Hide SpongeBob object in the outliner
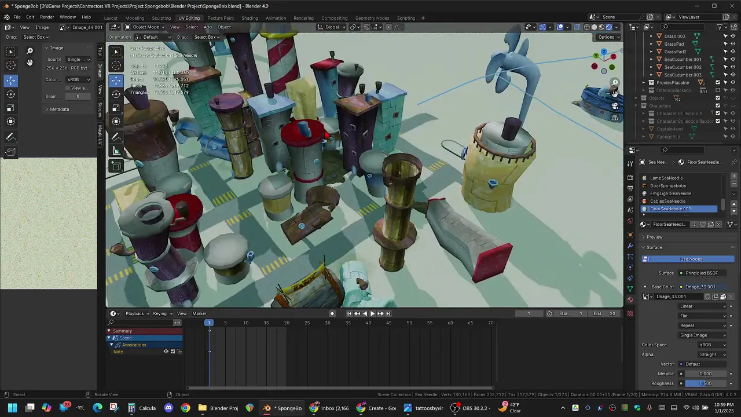This screenshot has height=417, width=741. pyautogui.click(x=733, y=137)
